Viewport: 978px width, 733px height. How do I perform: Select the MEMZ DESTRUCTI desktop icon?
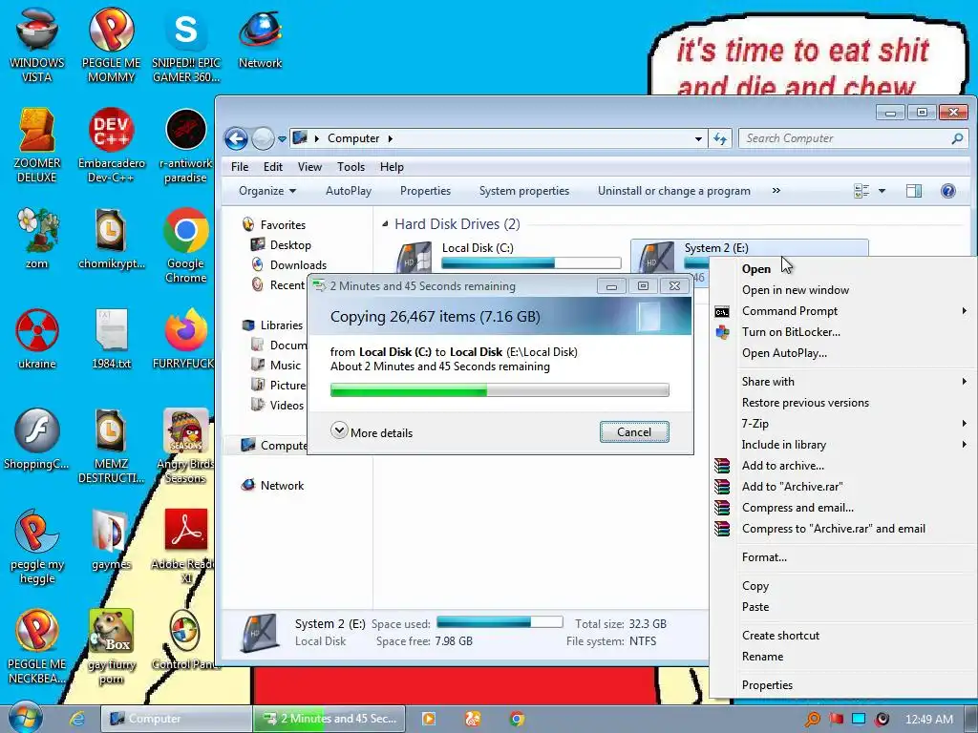click(x=111, y=446)
